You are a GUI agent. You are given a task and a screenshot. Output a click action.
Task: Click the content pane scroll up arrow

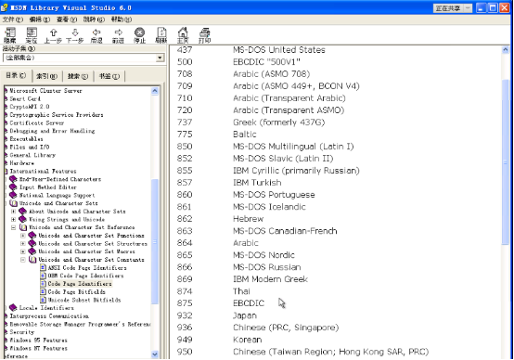click(x=505, y=50)
